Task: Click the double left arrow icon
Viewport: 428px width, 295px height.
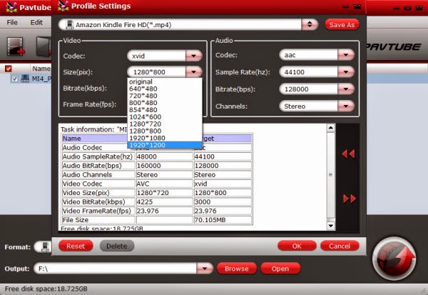Action: coord(348,154)
